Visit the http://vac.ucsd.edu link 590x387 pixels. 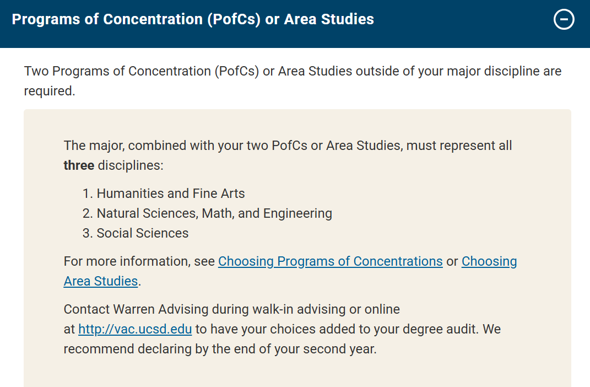click(135, 330)
